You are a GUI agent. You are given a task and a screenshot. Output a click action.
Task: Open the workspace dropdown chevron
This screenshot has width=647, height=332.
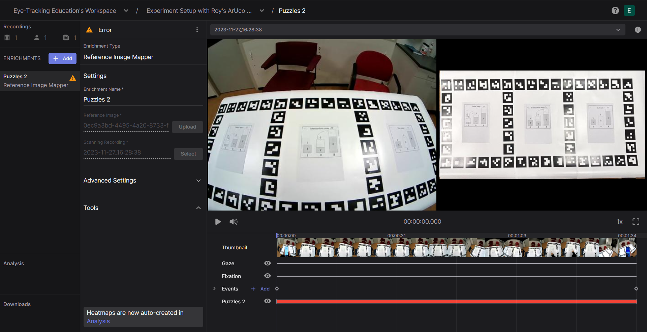tap(126, 11)
